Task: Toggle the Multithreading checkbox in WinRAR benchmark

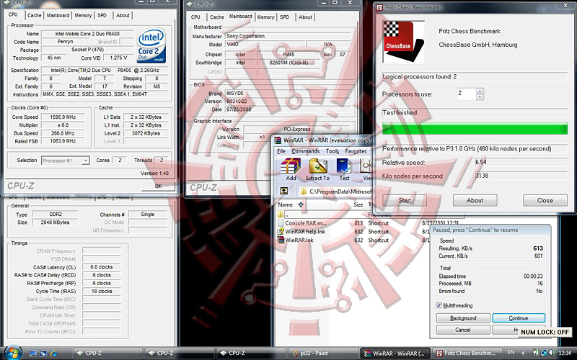Action: 439,305
